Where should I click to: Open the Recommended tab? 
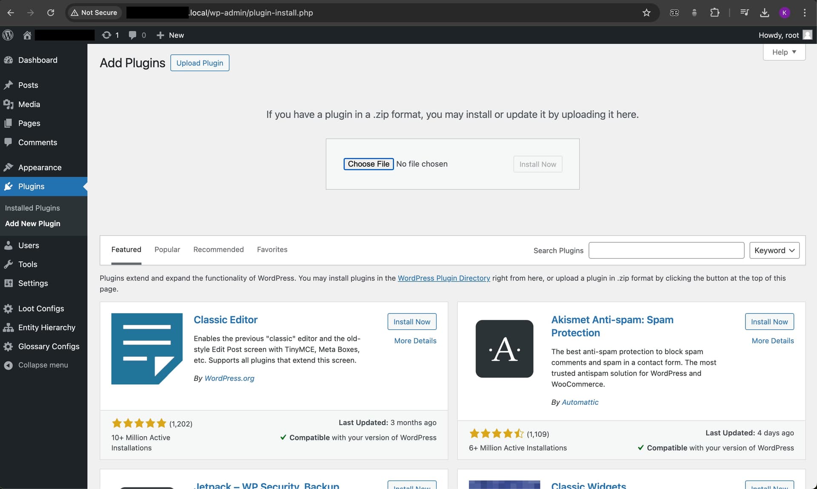coord(218,250)
